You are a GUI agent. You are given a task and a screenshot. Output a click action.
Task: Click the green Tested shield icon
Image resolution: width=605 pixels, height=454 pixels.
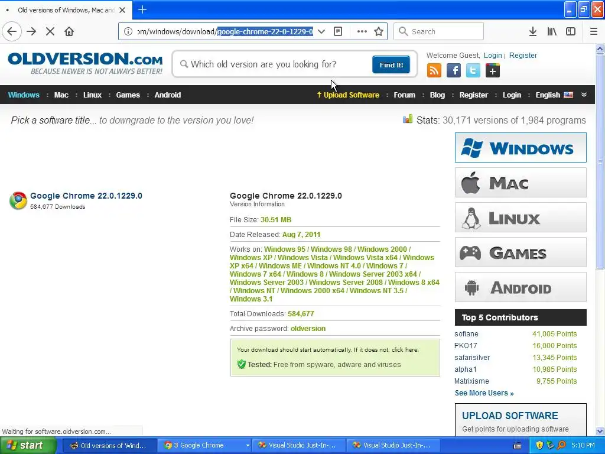[242, 364]
